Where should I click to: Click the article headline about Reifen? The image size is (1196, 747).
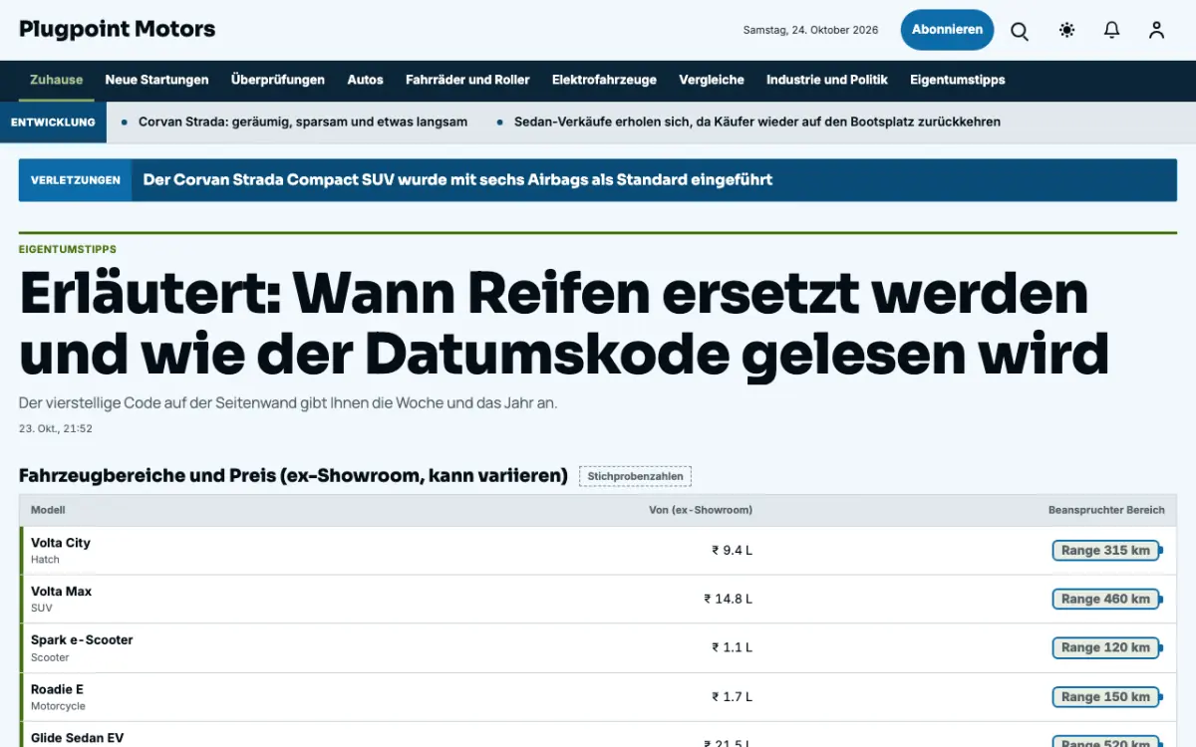564,323
